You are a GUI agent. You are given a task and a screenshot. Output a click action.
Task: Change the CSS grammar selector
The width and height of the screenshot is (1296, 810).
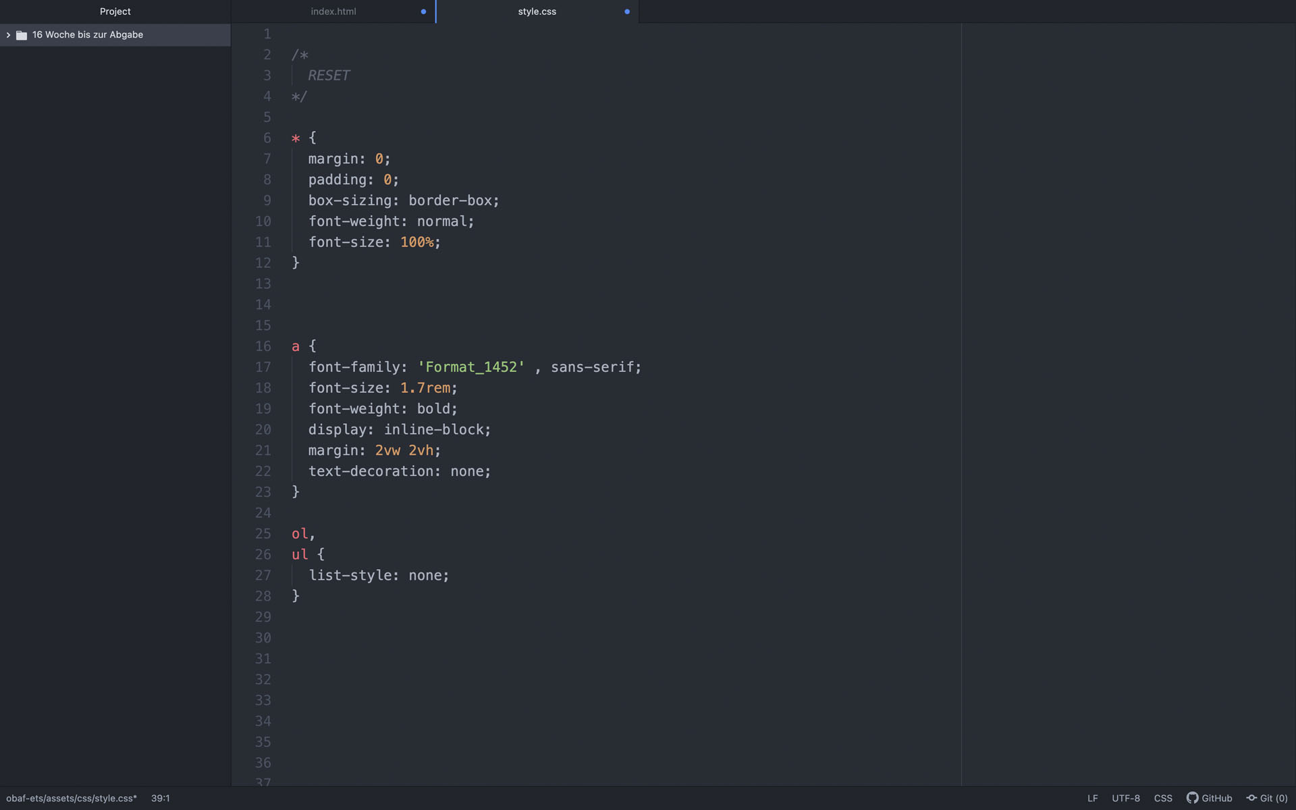pos(1163,798)
